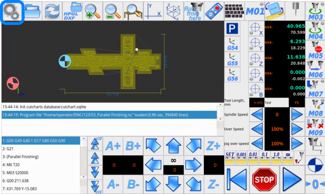
Task: Stop the spindle with M05
Action: (315, 50)
